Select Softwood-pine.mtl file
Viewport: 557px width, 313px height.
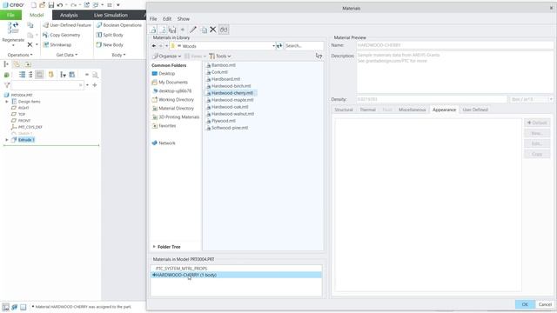pyautogui.click(x=227, y=128)
